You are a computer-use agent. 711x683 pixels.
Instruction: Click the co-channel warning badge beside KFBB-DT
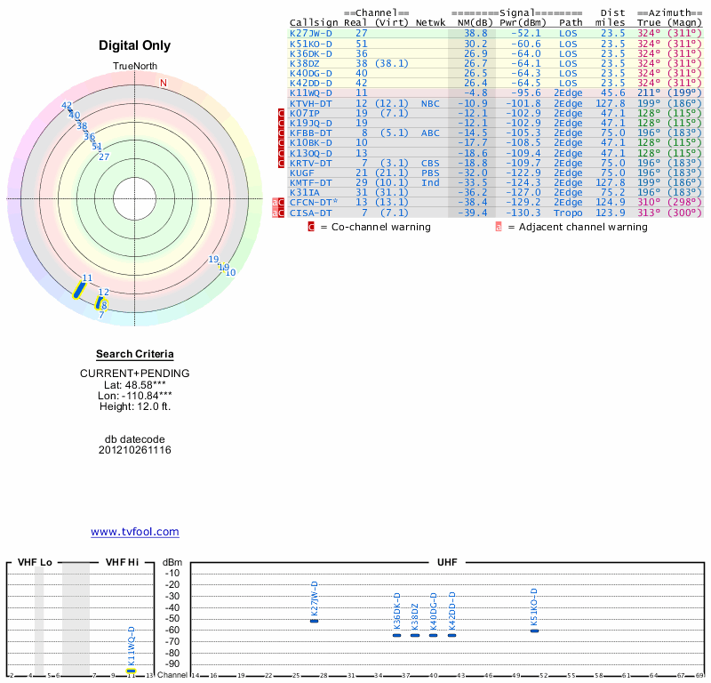coord(281,133)
